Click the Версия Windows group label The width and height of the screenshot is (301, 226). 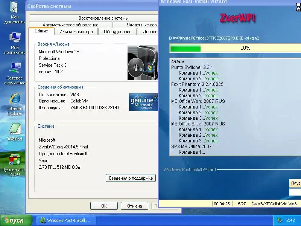[x=53, y=44]
